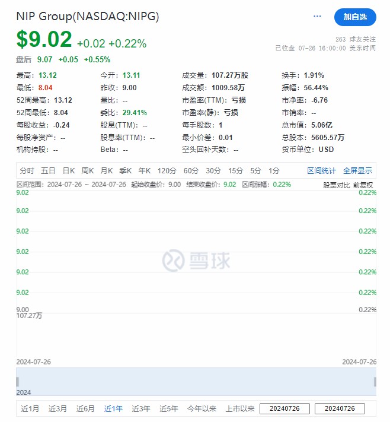390x422 pixels.
Task: Click the 今开 value 13.11
Action: pyautogui.click(x=132, y=75)
